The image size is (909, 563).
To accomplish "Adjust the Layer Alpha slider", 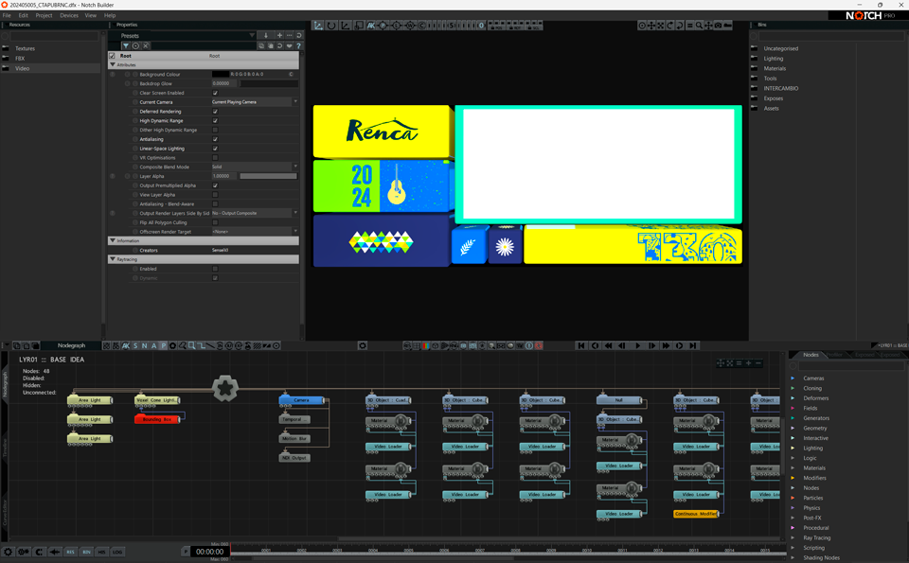I will pos(268,176).
